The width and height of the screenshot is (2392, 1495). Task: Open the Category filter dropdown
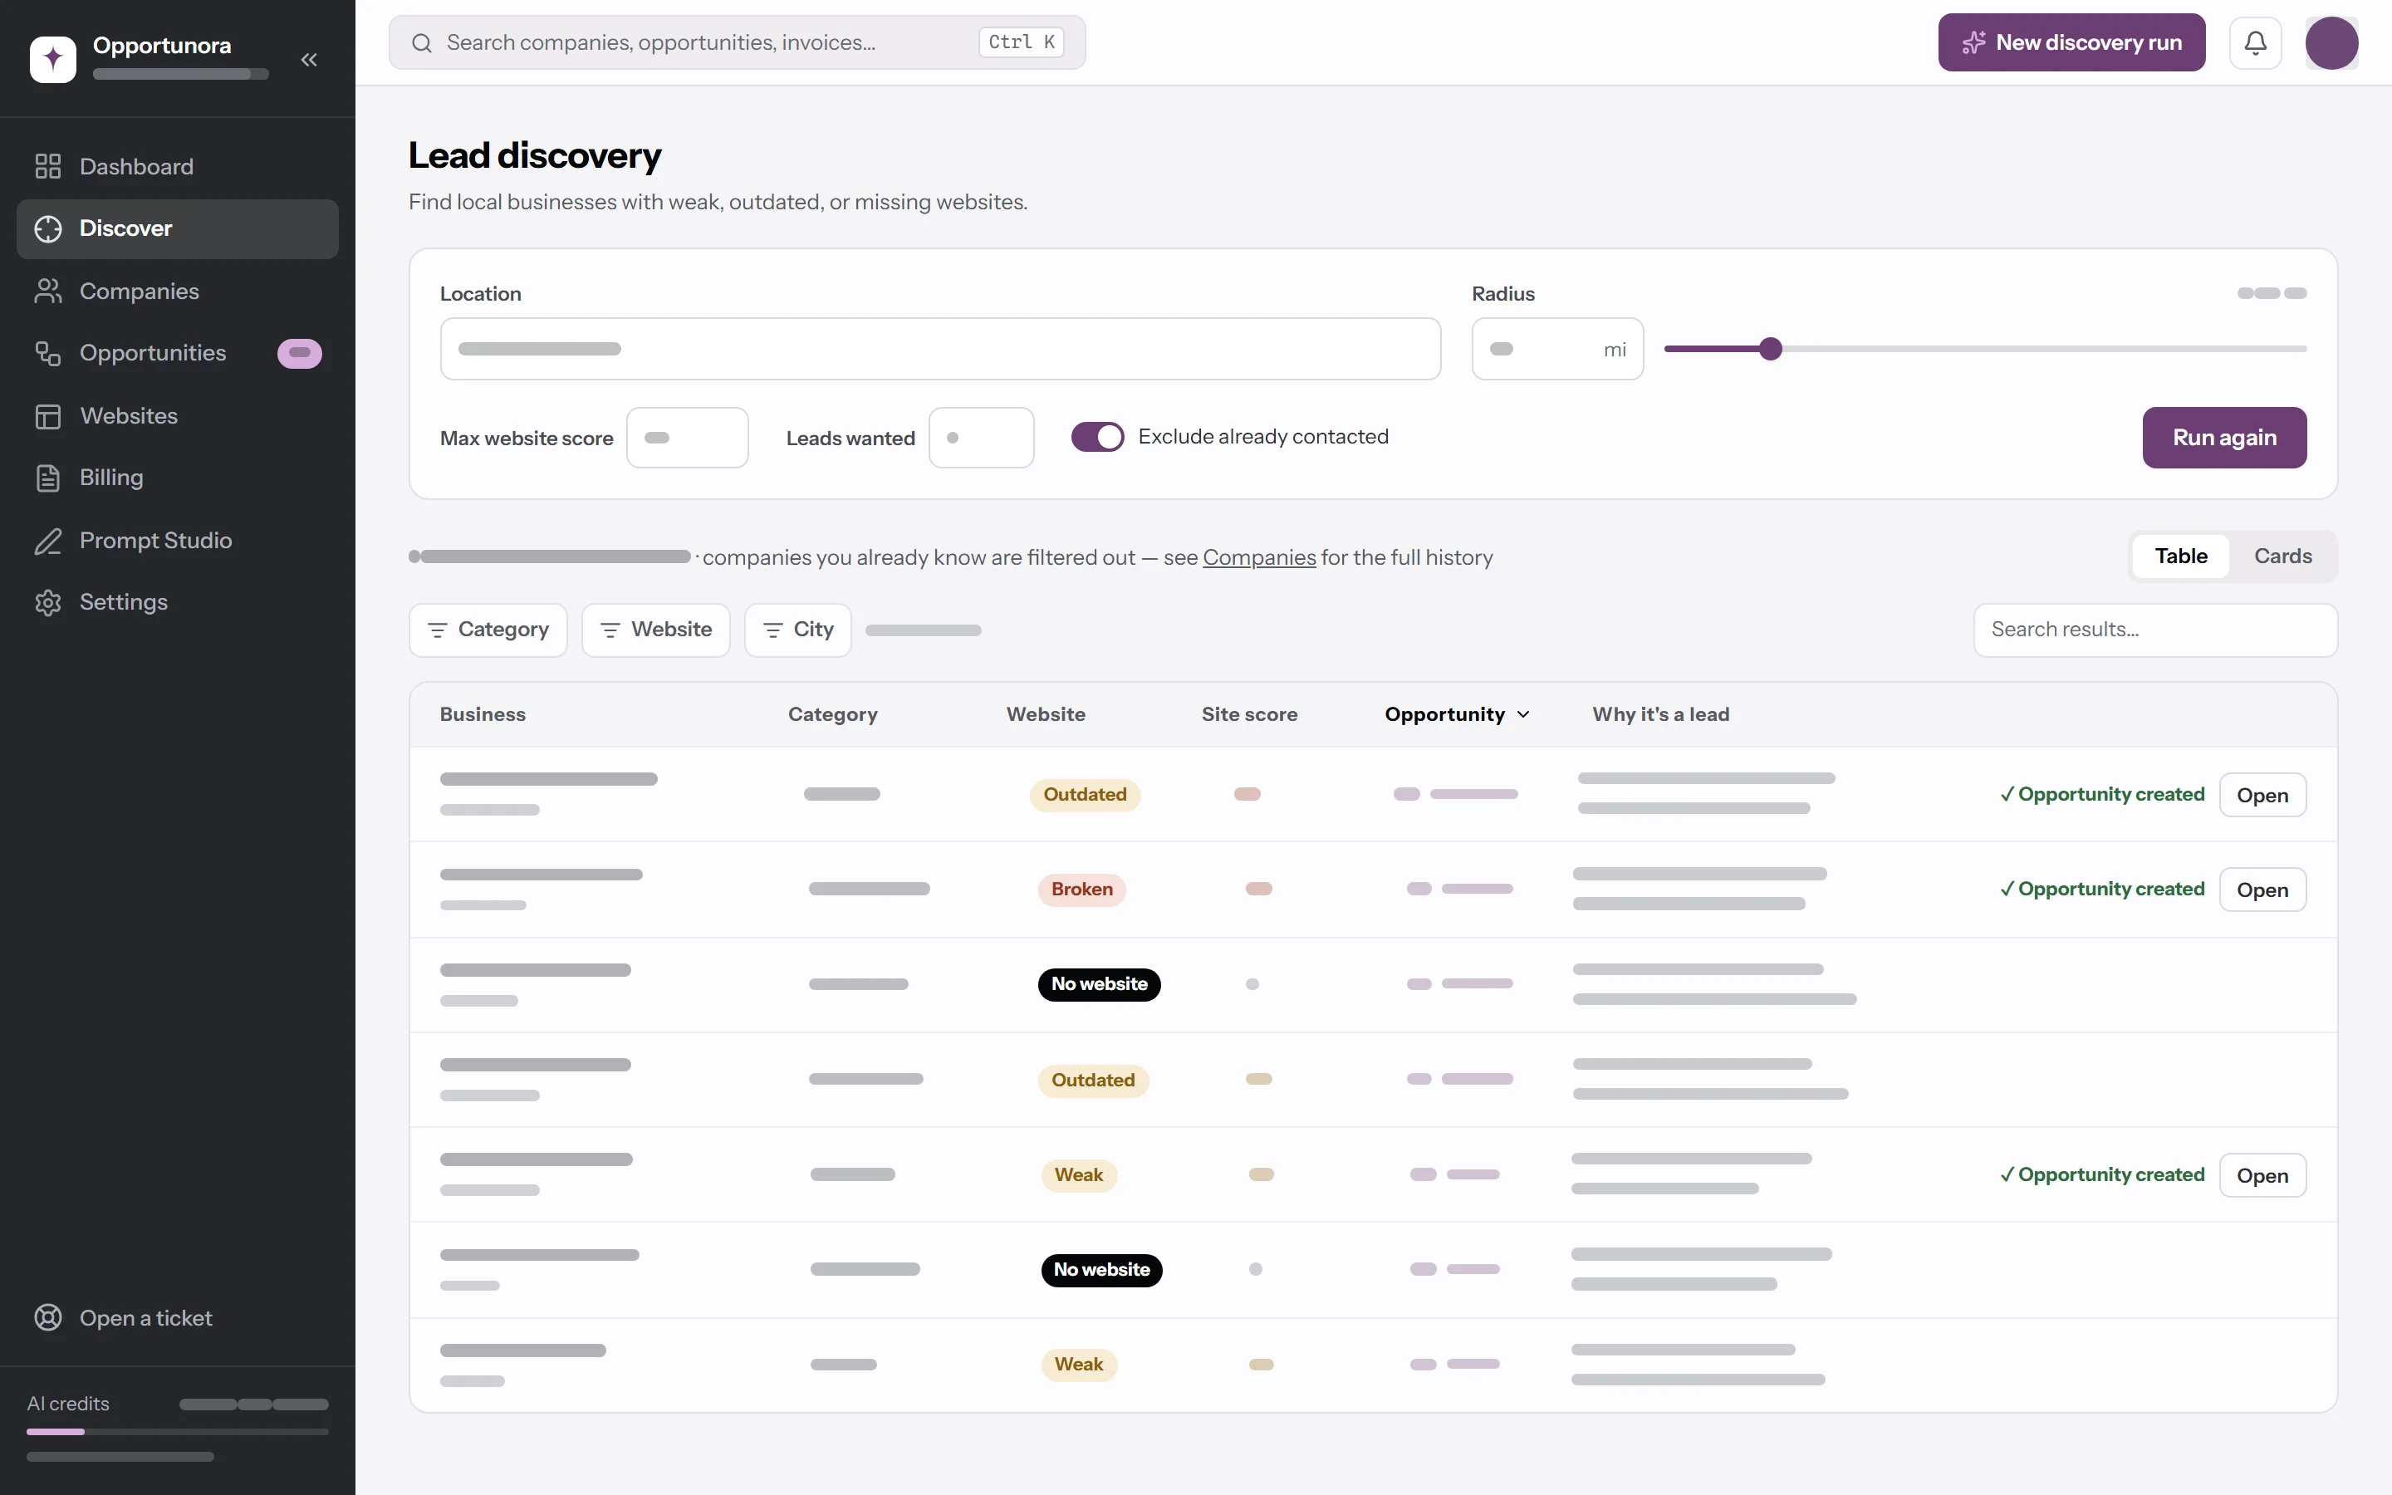[488, 630]
